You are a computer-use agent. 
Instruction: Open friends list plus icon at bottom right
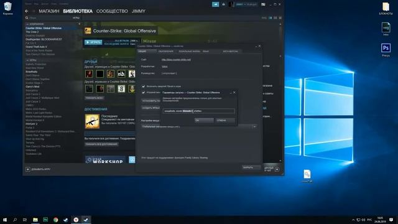click(277, 169)
